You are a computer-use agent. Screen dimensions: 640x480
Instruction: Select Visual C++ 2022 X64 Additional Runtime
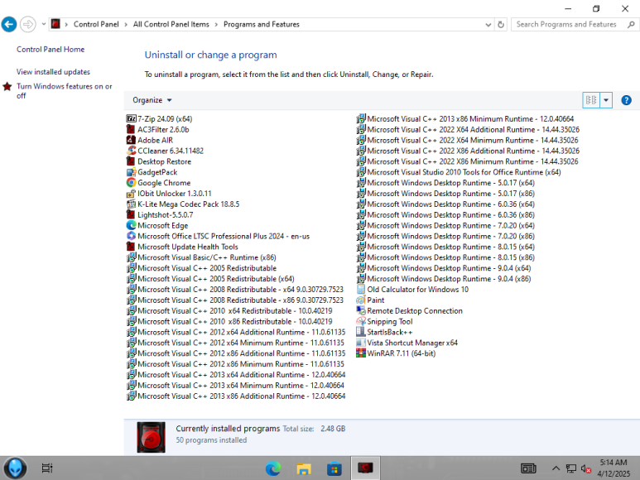tap(468, 129)
